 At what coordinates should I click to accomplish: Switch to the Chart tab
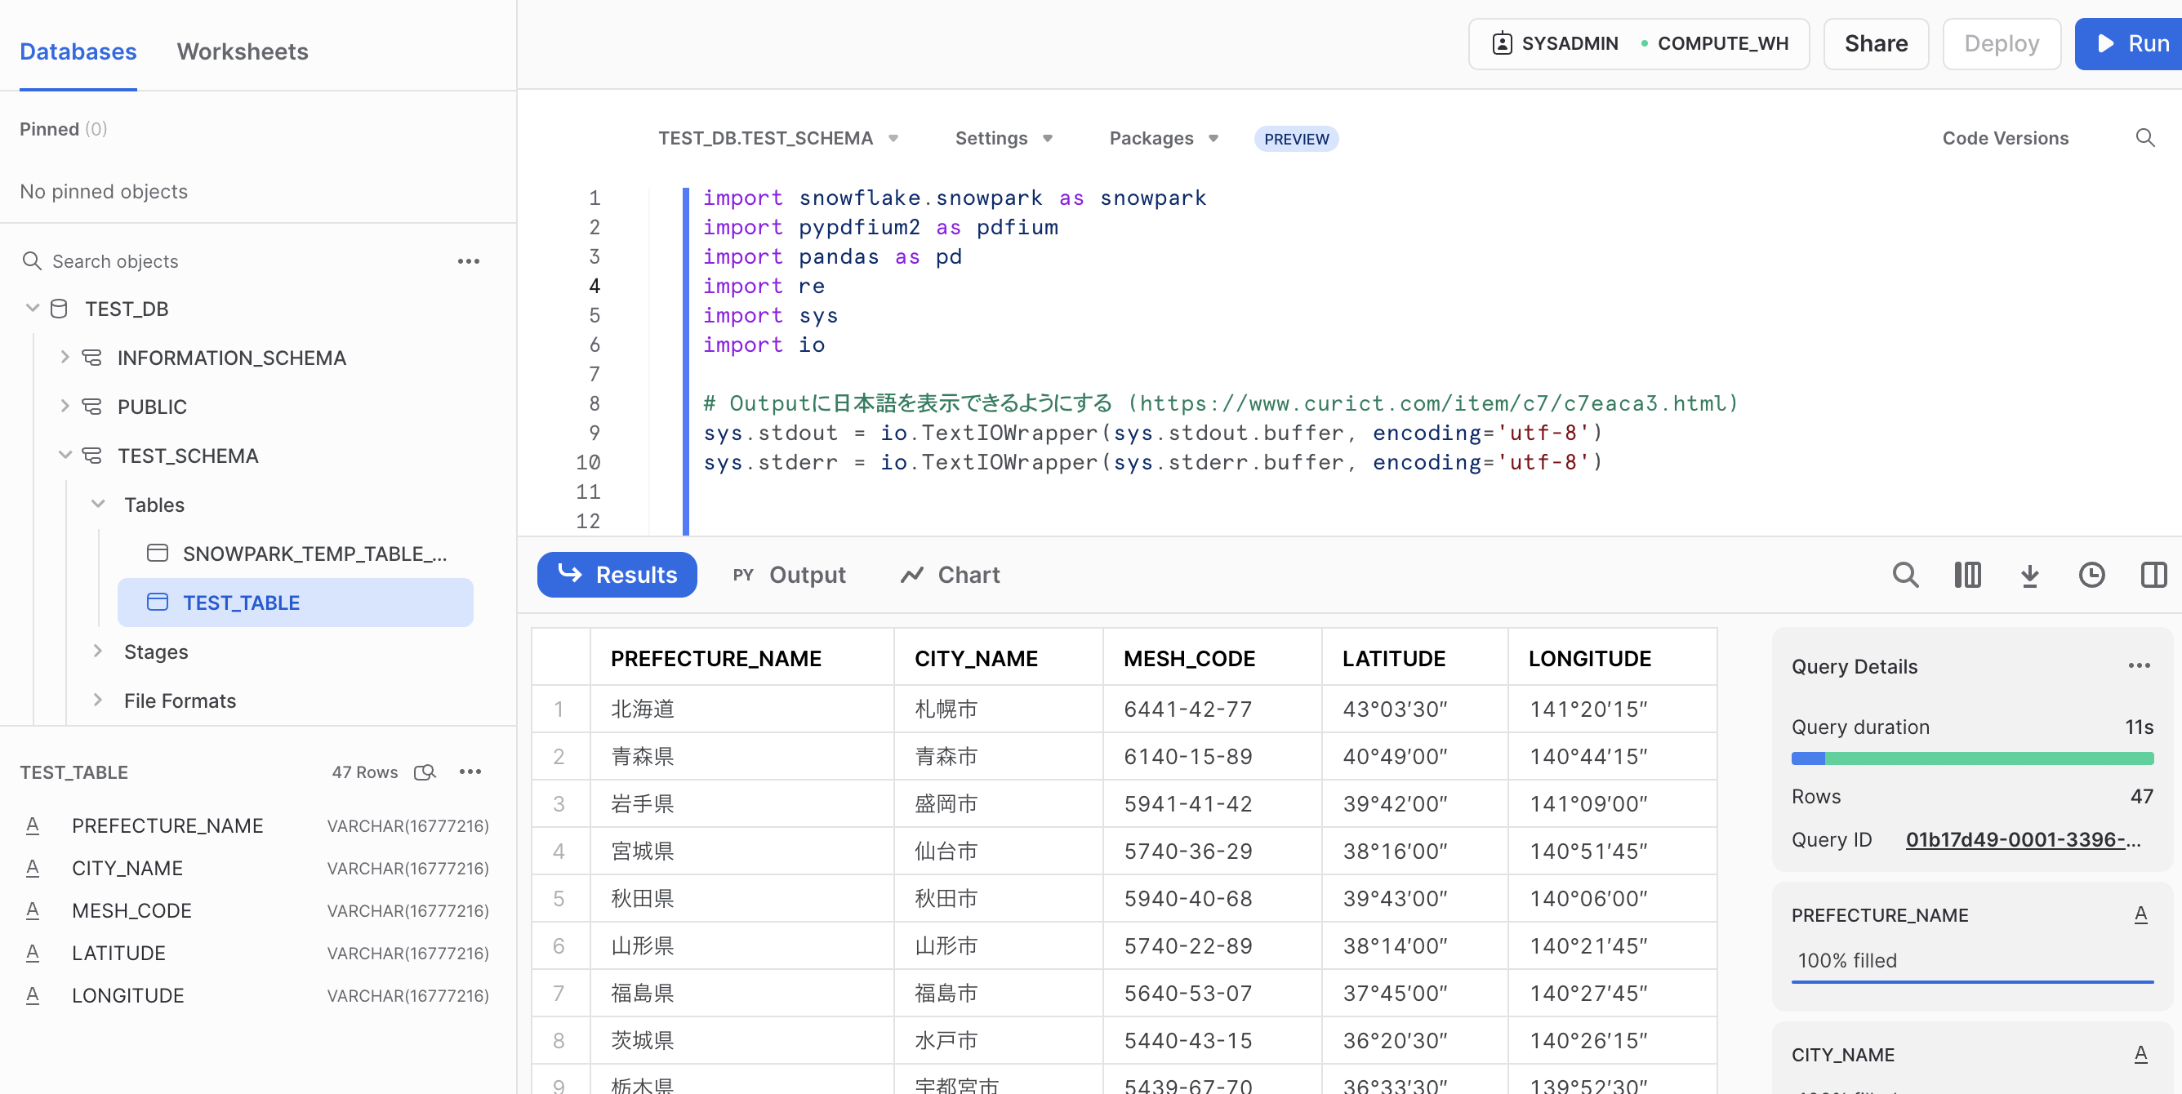pyautogui.click(x=950, y=575)
